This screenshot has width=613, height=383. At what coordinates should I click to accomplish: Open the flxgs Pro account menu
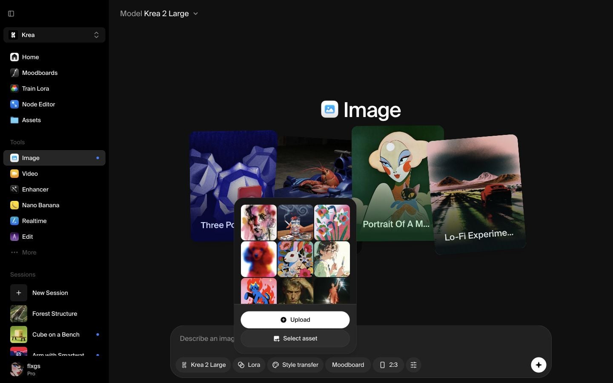coord(54,369)
